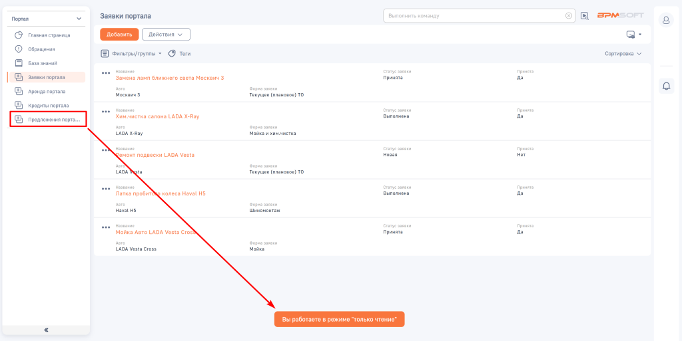The height and width of the screenshot is (341, 682).
Task: Open row menu for Замена ламп record
Action: (x=106, y=73)
